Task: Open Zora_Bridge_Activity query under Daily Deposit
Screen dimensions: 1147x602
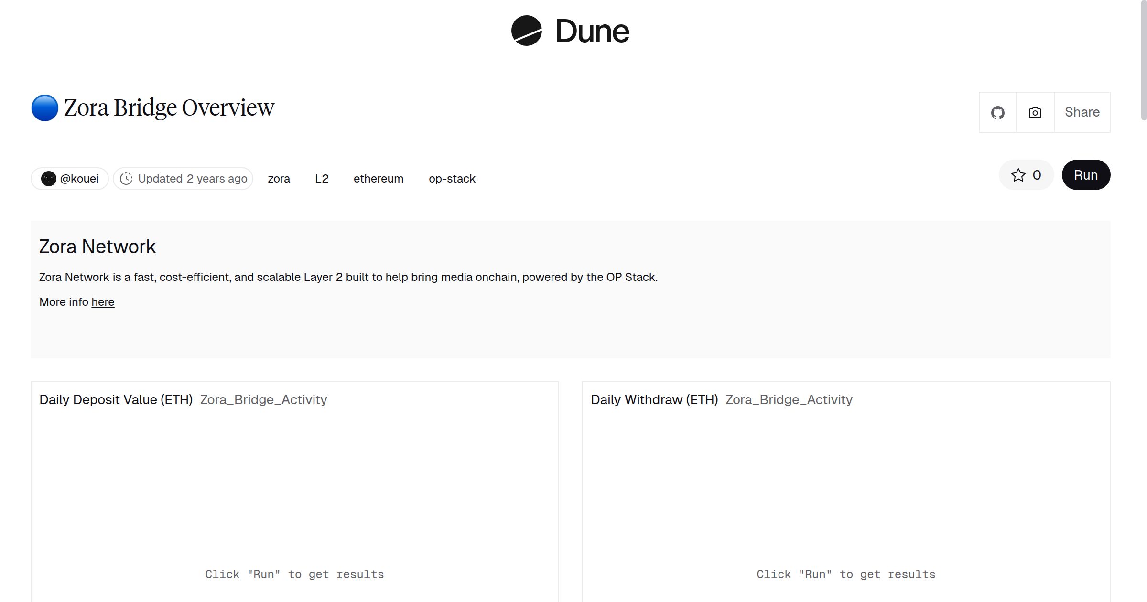Action: point(263,399)
